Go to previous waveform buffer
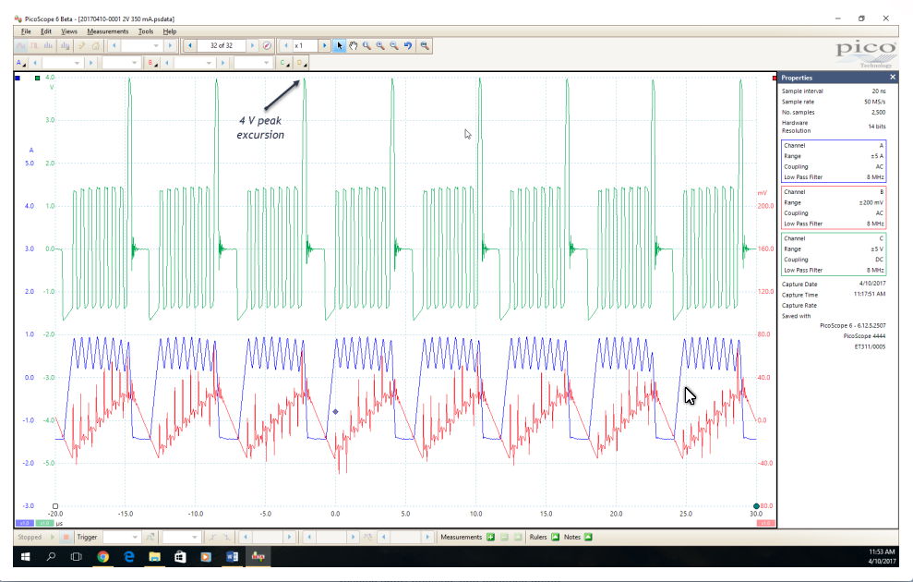913x582 pixels. (190, 45)
